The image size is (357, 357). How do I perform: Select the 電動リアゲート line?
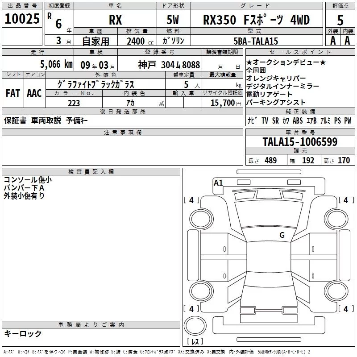point(269,94)
